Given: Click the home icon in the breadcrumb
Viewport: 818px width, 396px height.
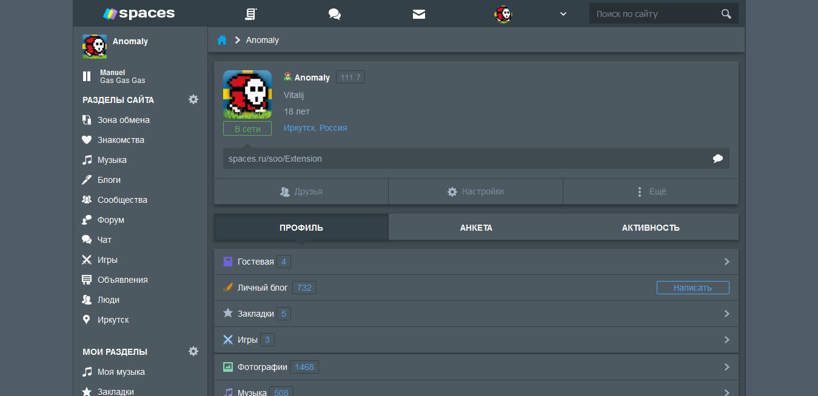Looking at the screenshot, I should 222,39.
